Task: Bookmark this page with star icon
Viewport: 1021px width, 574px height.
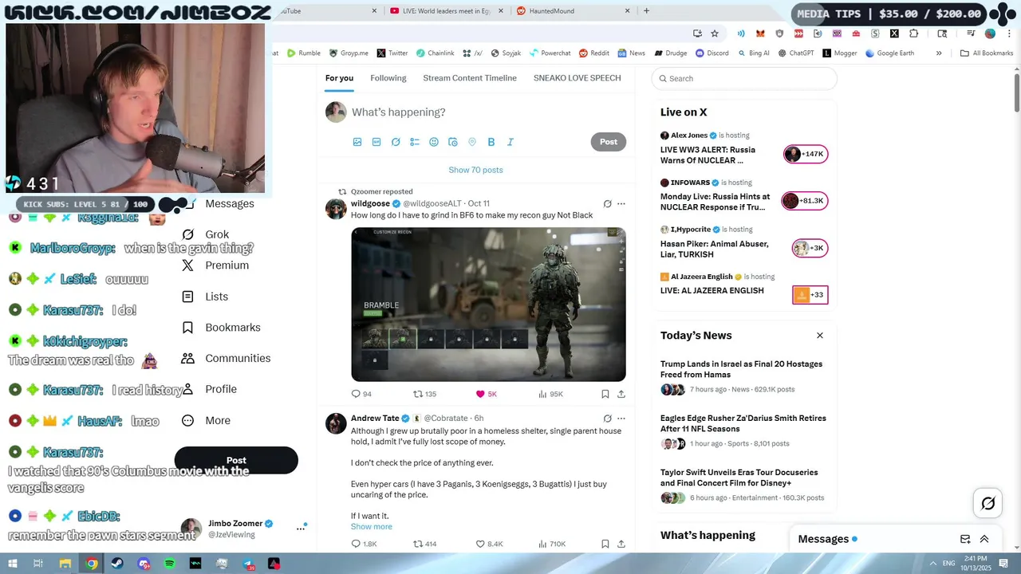Action: coord(715,33)
